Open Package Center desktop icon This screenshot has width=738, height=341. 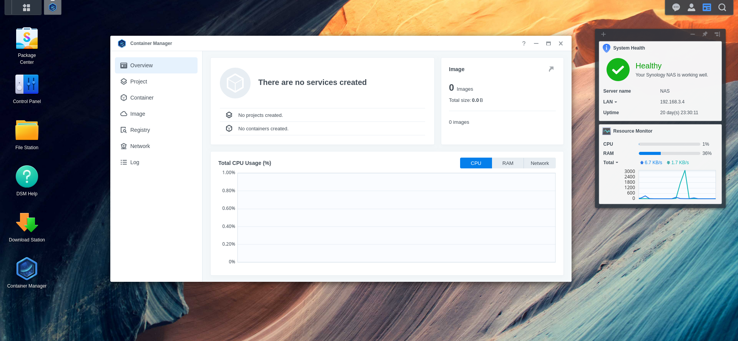coord(27,38)
